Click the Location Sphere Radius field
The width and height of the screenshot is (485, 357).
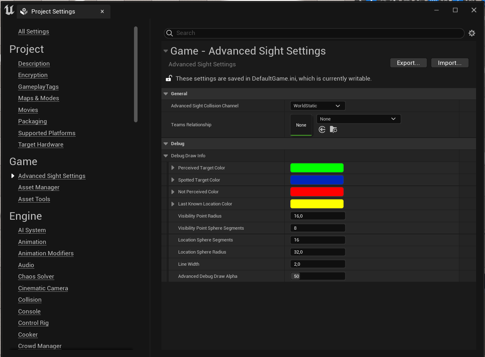point(318,252)
